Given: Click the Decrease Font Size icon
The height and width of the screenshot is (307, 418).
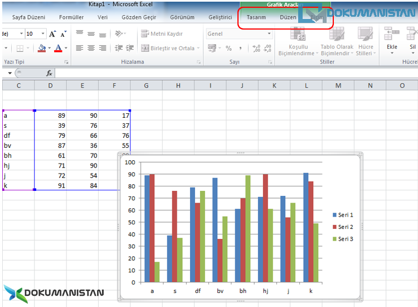Looking at the screenshot, I should [x=63, y=34].
